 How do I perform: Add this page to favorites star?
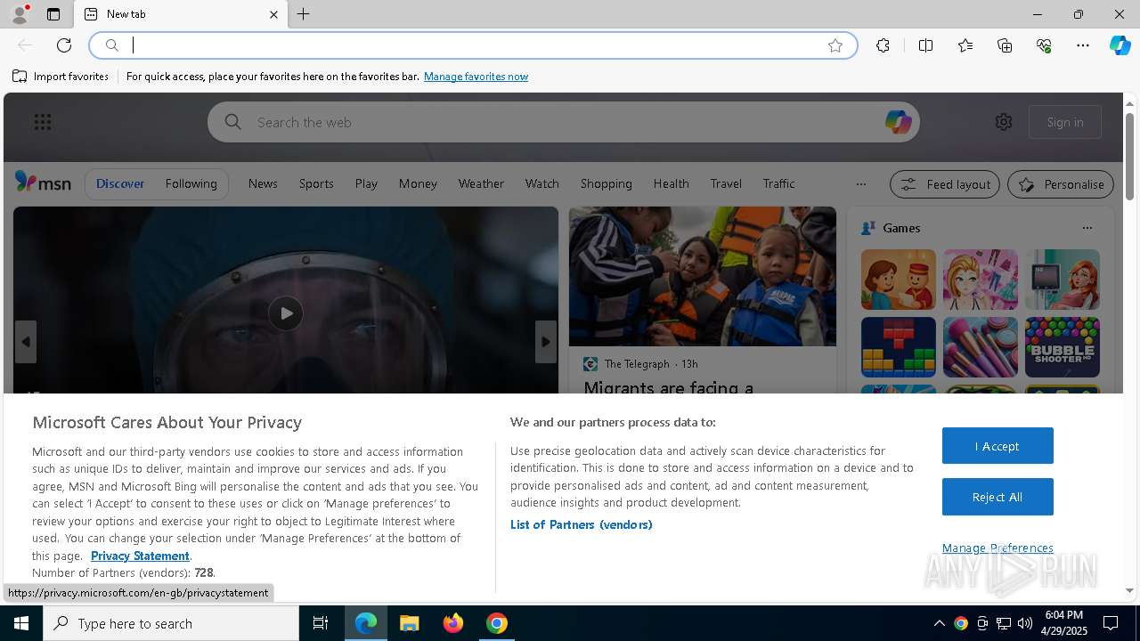pos(835,45)
